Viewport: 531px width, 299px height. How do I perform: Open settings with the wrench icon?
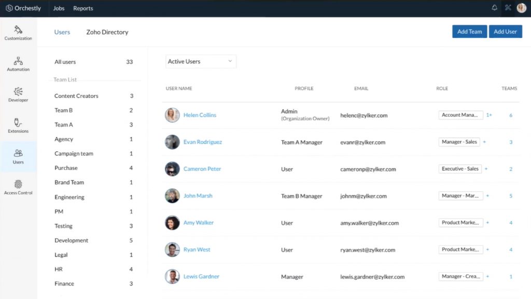click(x=508, y=8)
